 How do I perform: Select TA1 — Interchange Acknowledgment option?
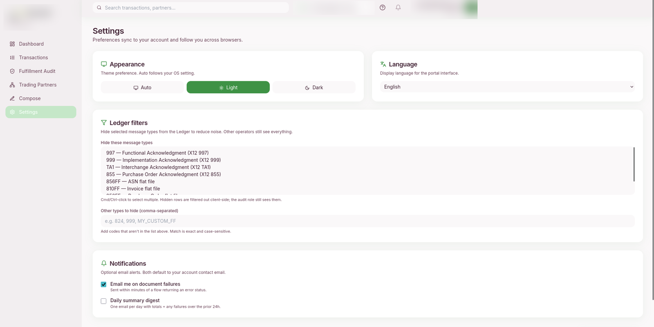click(159, 167)
